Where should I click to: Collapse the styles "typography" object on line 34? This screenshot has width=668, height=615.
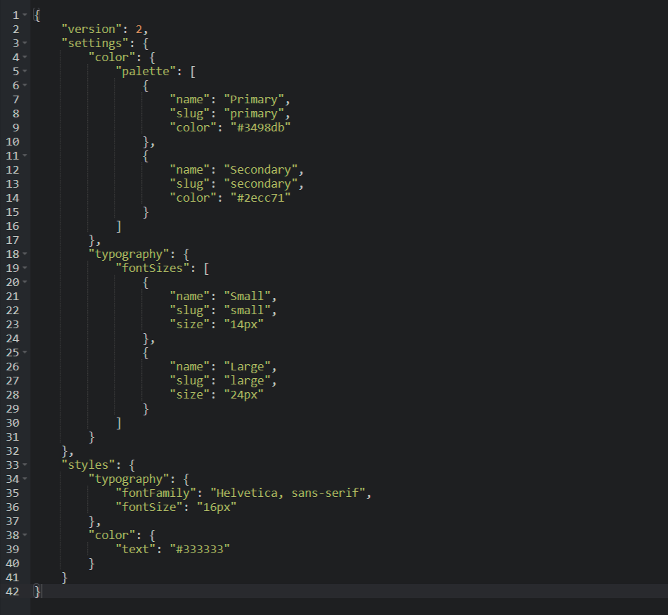pyautogui.click(x=25, y=479)
